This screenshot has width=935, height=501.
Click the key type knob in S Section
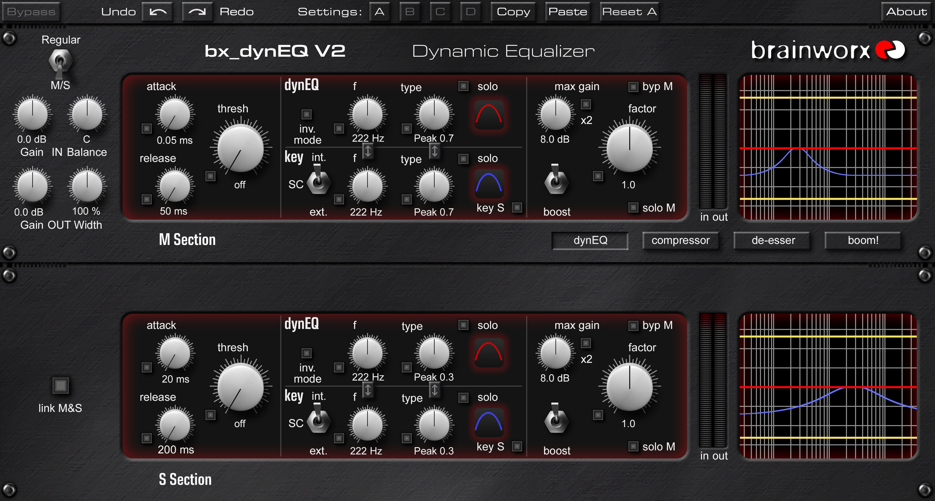pos(434,425)
